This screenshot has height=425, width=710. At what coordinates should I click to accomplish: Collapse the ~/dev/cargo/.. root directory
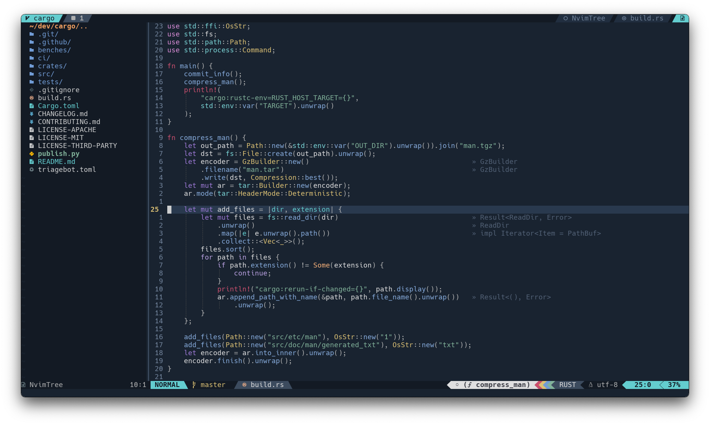coord(58,26)
